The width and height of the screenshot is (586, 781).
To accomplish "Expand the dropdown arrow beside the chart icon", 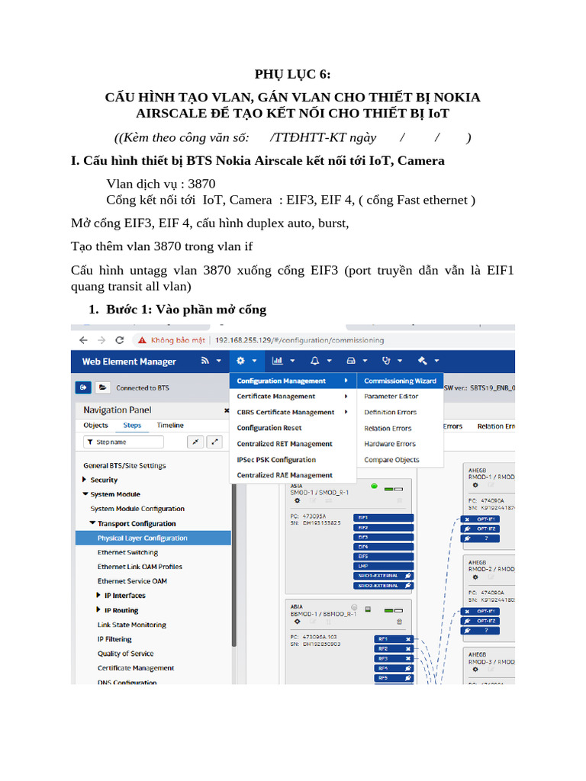I will [292, 361].
